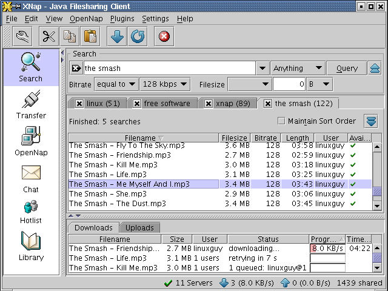Viewport: 388px width, 291px height.
Task: Click the down arrow on the horizontal splitter
Action: (78, 216)
